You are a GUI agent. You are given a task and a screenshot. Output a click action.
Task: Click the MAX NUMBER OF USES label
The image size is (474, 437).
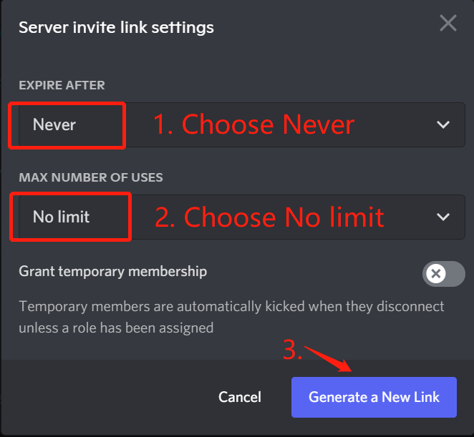click(91, 177)
